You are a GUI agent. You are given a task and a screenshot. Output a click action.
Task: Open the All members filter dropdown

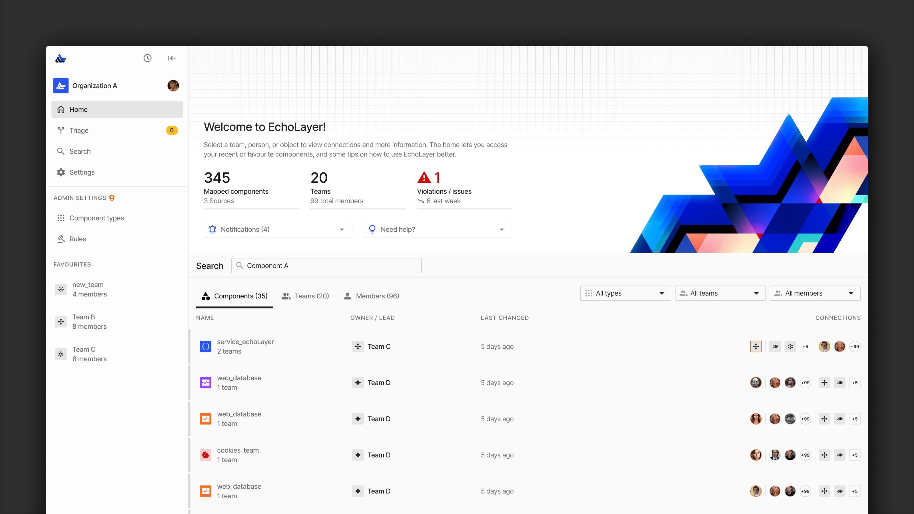815,293
